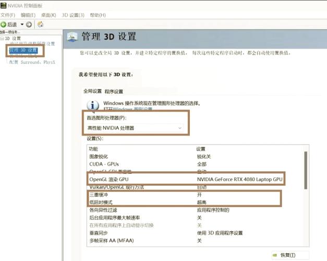Open the Windows graphics settings link
Image resolution: width=327 pixels, height=261 pixels.
pyautogui.click(x=128, y=109)
